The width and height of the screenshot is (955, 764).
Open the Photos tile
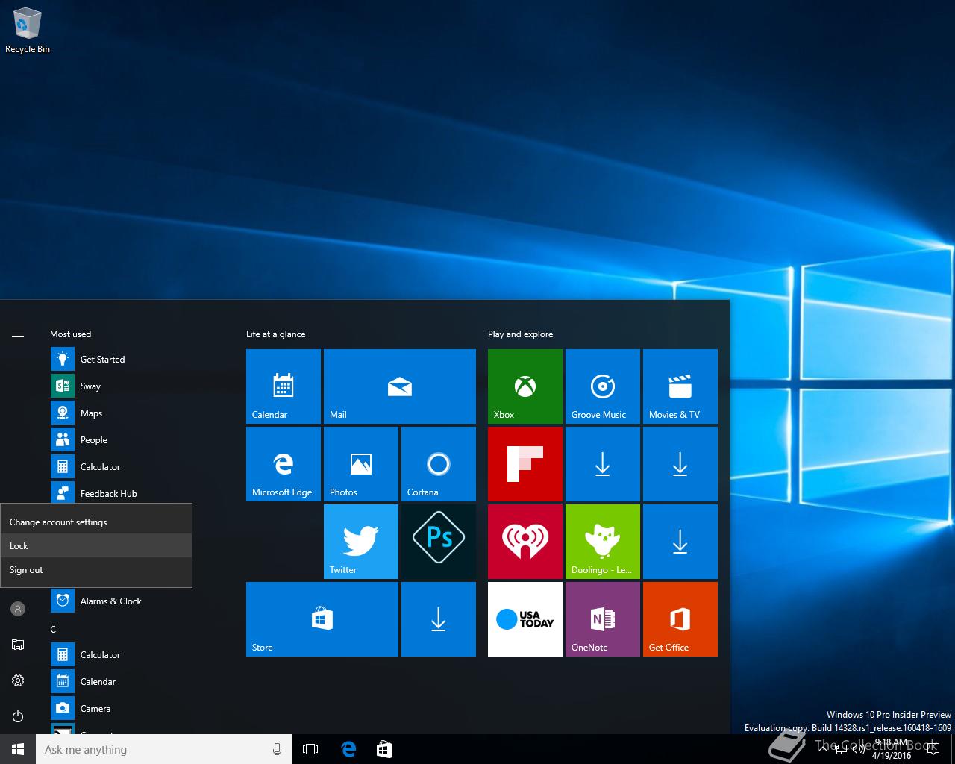click(x=361, y=464)
